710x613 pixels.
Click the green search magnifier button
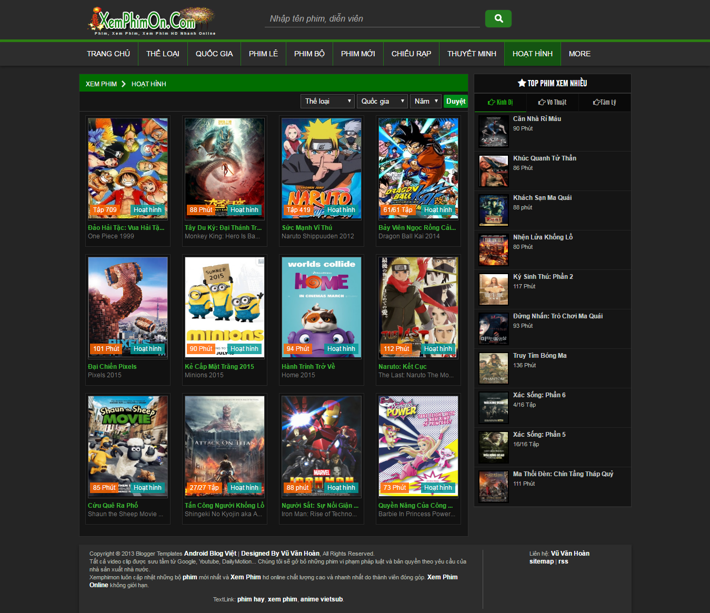498,19
